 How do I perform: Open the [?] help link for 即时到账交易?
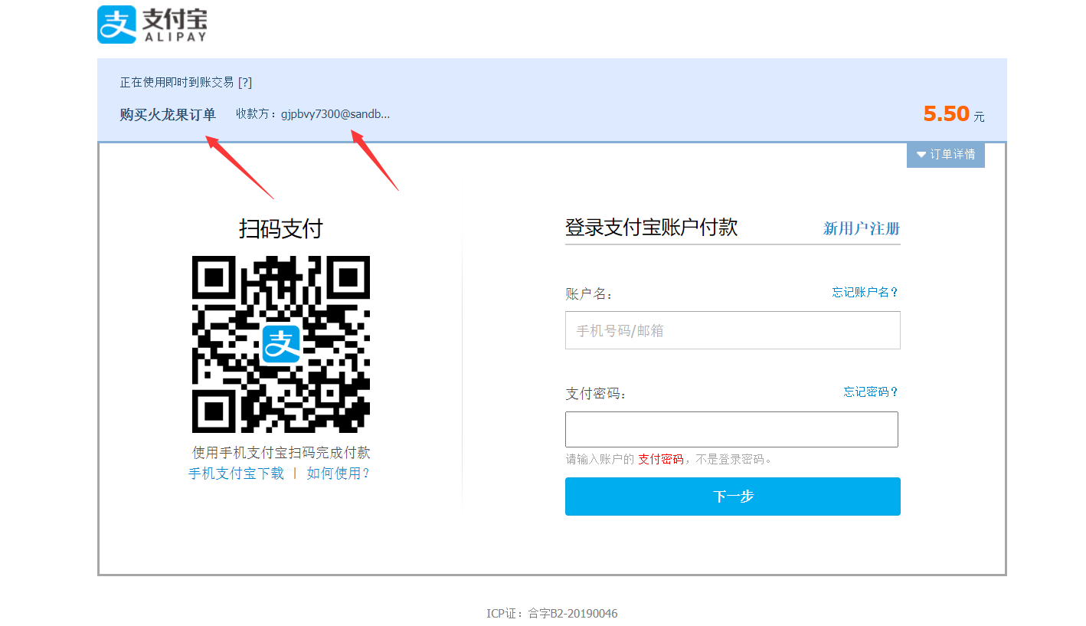[x=245, y=82]
